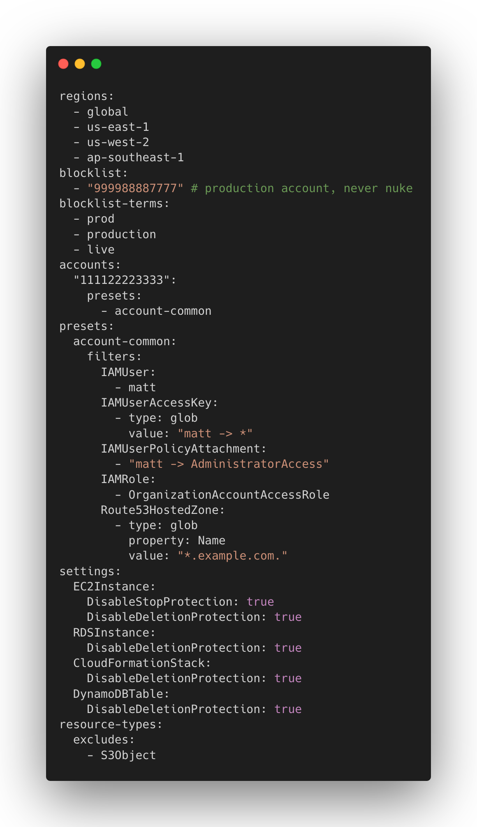Click the production account comment text
This screenshot has height=827, width=477.
point(302,188)
